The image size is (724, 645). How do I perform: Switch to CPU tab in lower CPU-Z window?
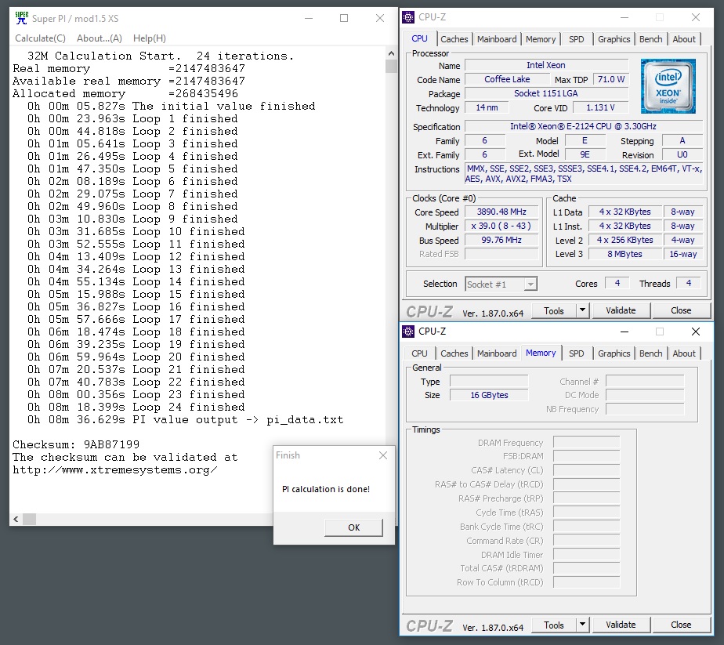point(419,353)
